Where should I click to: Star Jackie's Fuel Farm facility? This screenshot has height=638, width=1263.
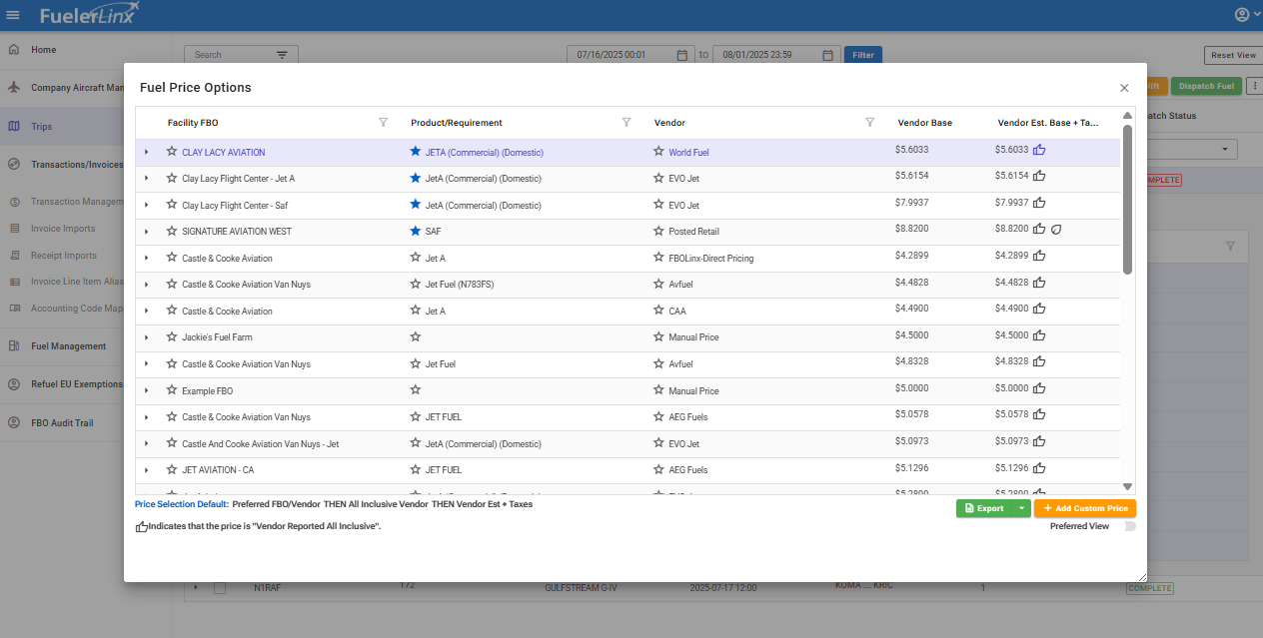(x=172, y=337)
